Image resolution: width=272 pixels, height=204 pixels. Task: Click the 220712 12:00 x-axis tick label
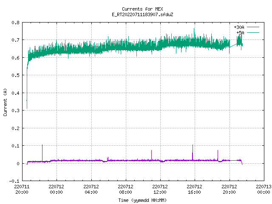[160, 190]
